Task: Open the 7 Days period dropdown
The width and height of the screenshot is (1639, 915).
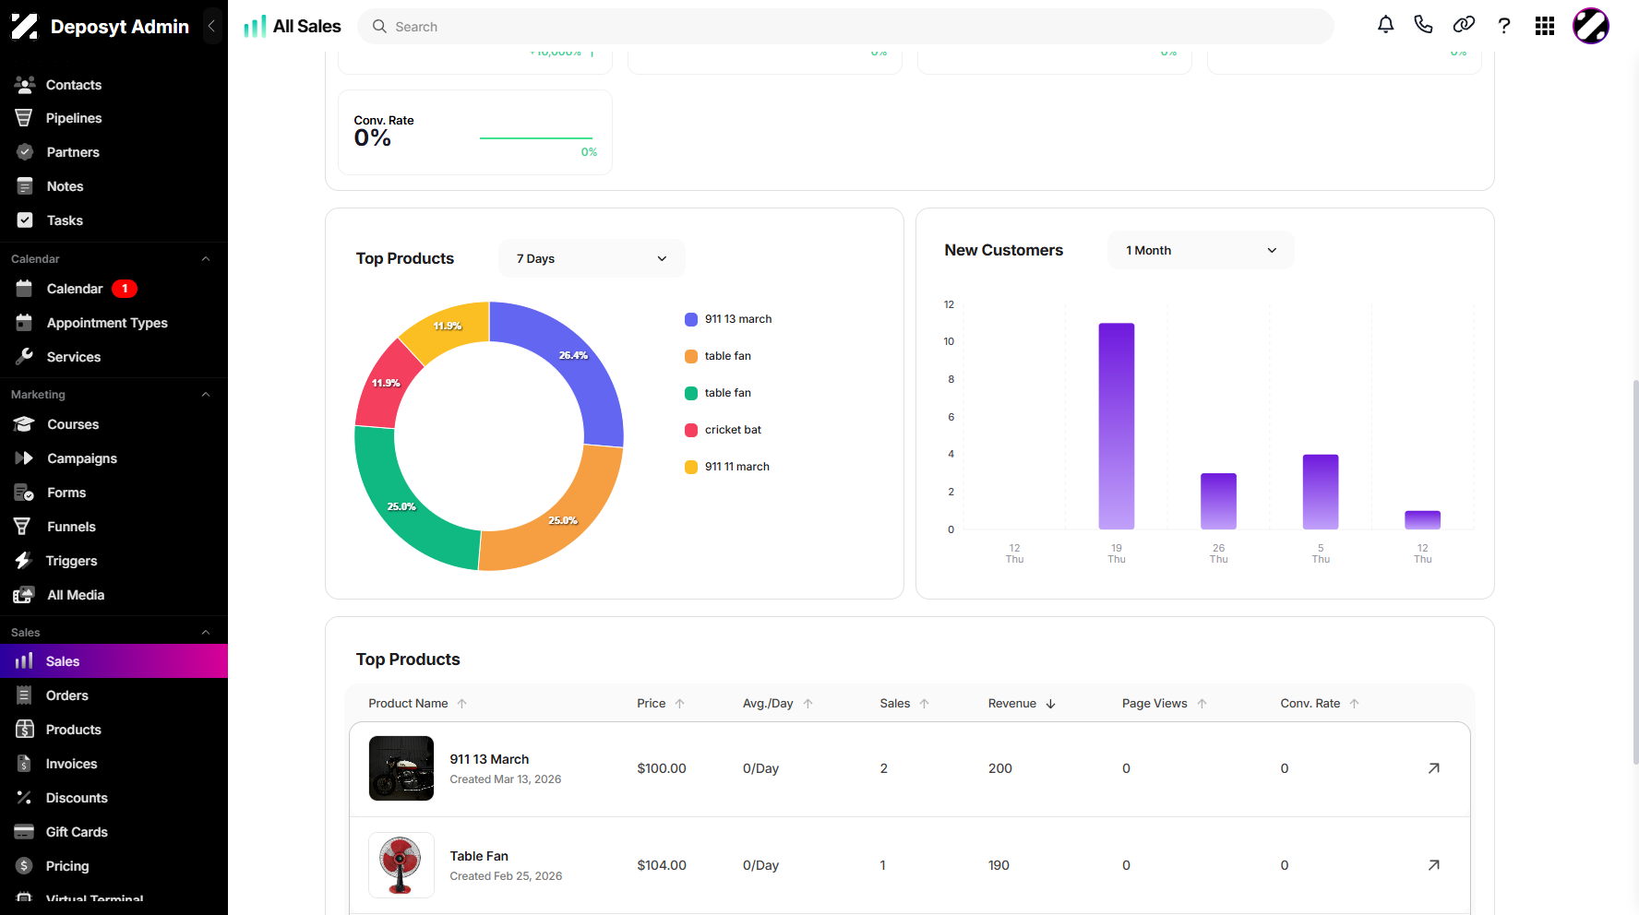Action: coord(592,258)
